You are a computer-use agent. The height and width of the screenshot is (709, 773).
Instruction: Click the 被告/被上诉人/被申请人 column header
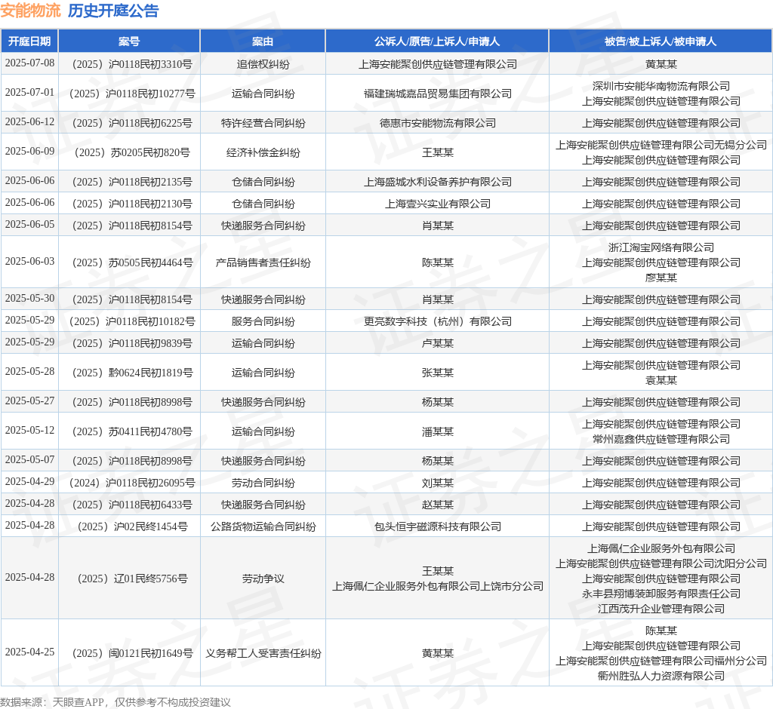[x=661, y=41]
